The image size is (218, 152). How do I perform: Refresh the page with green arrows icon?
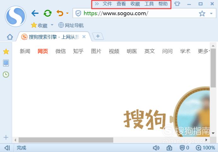pyautogui.click(x=48, y=13)
